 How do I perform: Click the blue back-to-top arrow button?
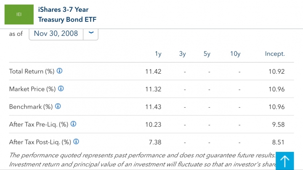tap(284, 161)
